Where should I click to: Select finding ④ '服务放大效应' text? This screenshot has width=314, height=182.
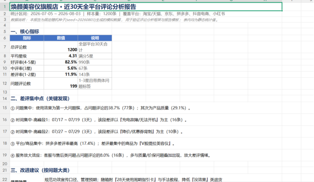click(x=111, y=155)
